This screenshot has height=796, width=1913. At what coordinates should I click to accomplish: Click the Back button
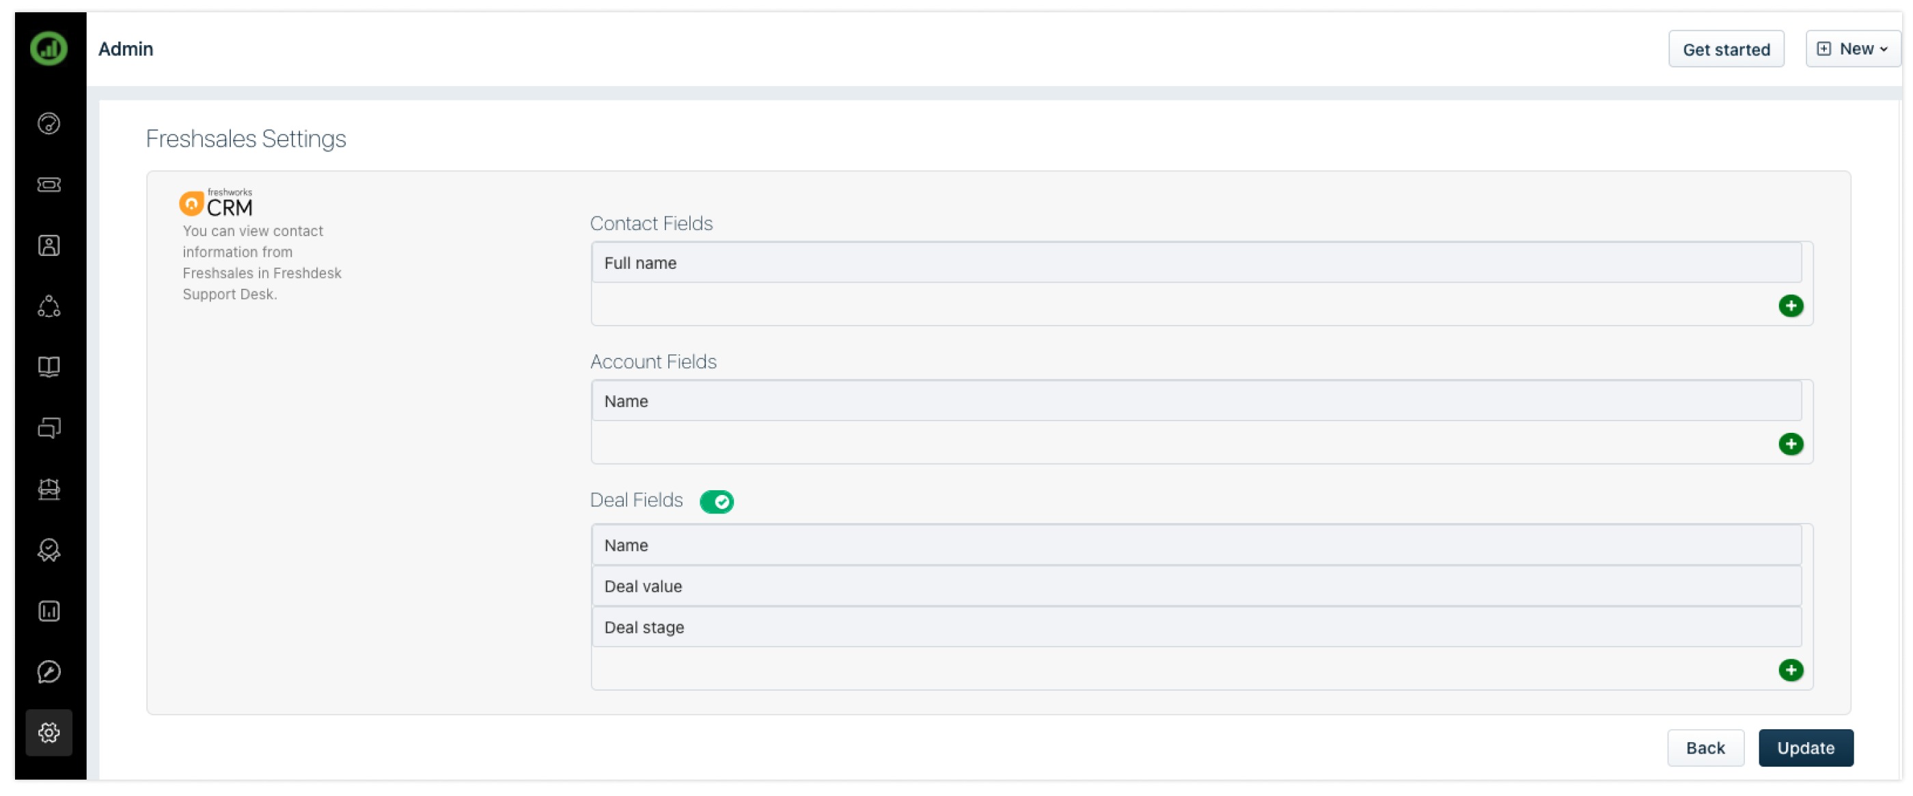[x=1705, y=748]
